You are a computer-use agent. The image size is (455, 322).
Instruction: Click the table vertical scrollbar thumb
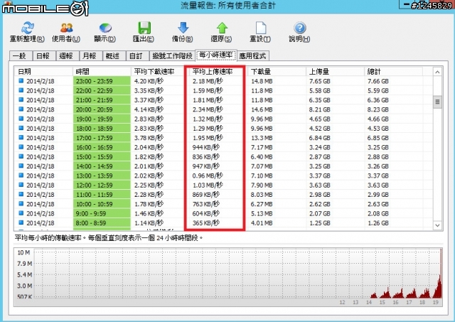pos(437,102)
